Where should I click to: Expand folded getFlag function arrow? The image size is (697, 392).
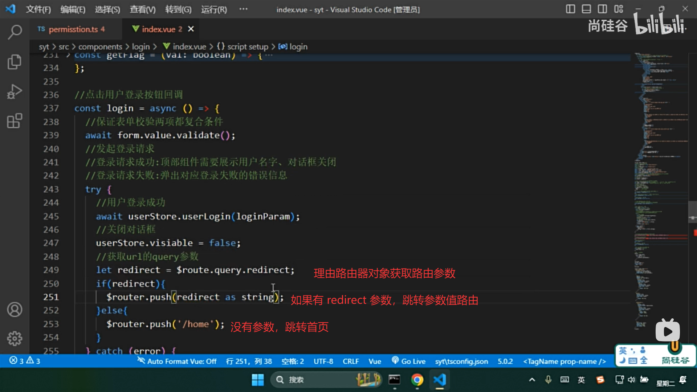[x=68, y=55]
